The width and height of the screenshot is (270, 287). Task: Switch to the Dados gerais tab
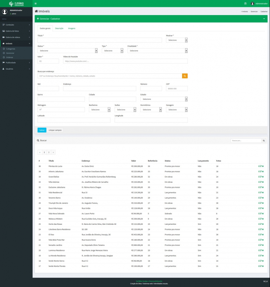click(x=45, y=28)
